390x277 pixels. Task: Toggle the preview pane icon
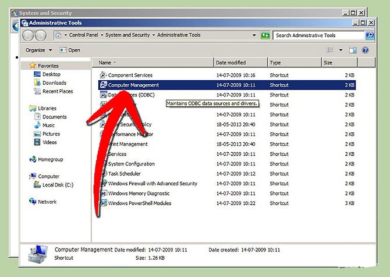(x=353, y=50)
